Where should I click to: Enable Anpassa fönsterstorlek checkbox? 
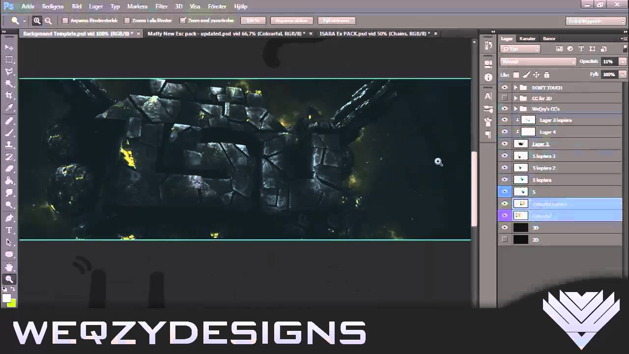[x=65, y=21]
